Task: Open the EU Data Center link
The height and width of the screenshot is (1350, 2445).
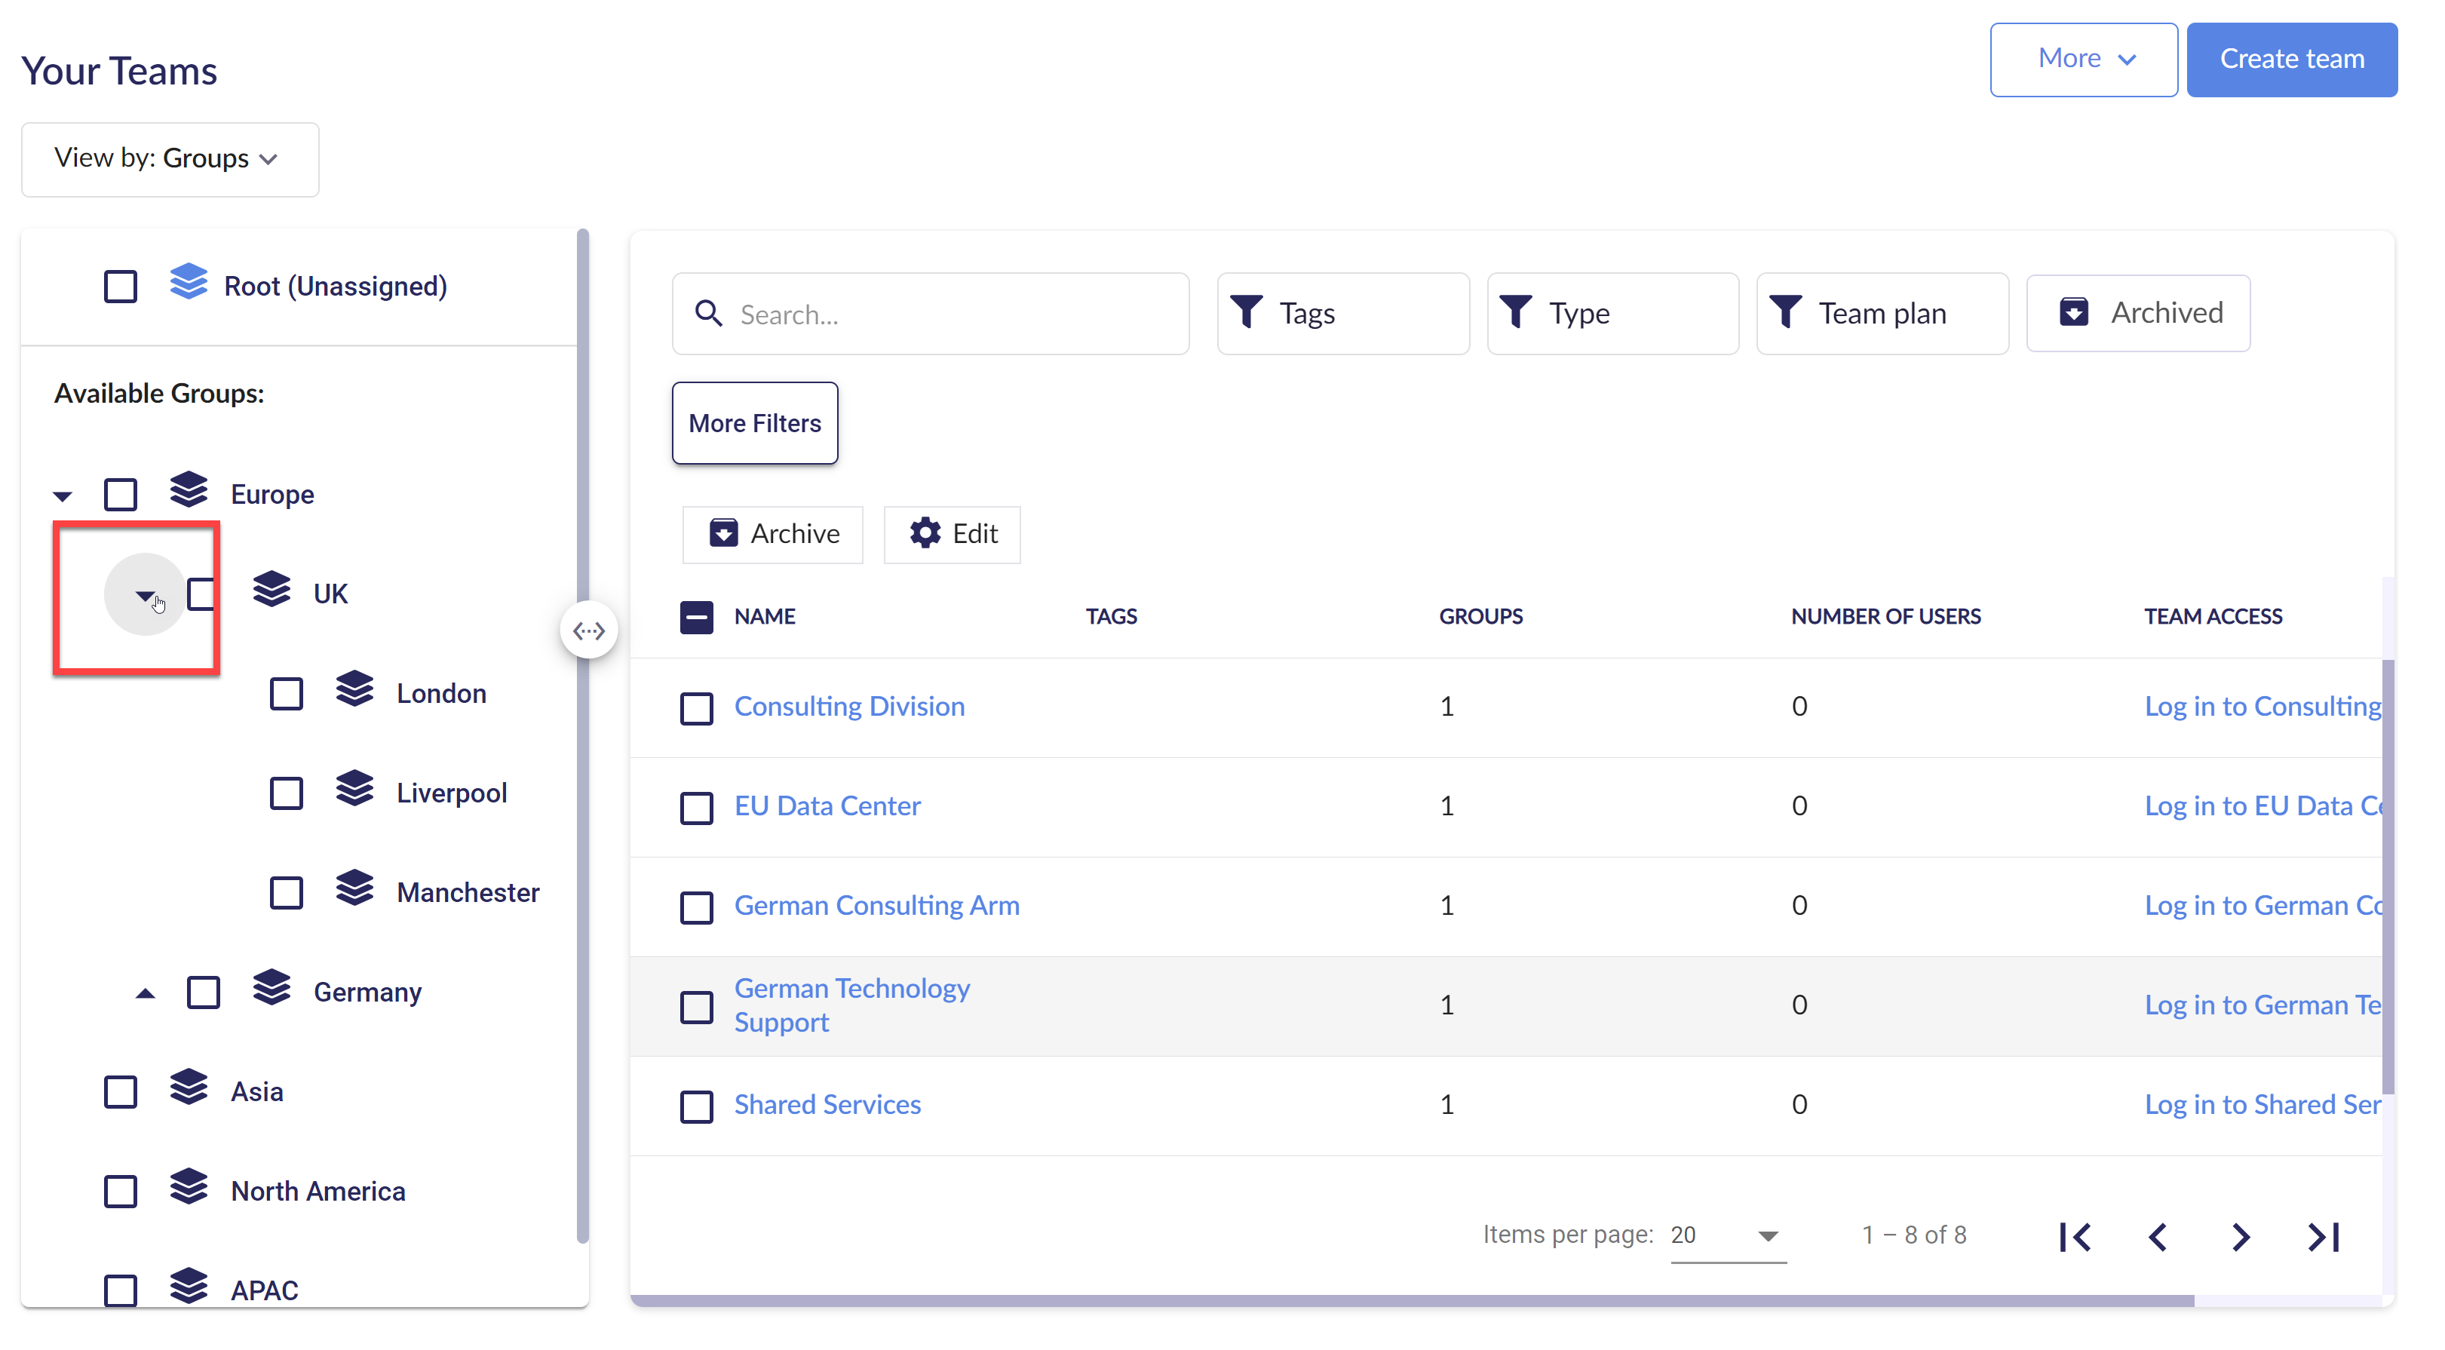Action: pos(827,806)
